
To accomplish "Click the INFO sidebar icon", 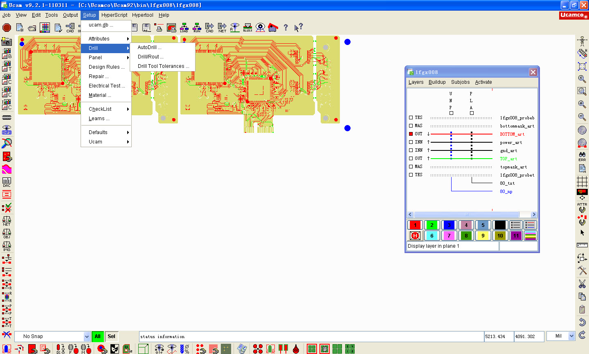I will tap(7, 130).
